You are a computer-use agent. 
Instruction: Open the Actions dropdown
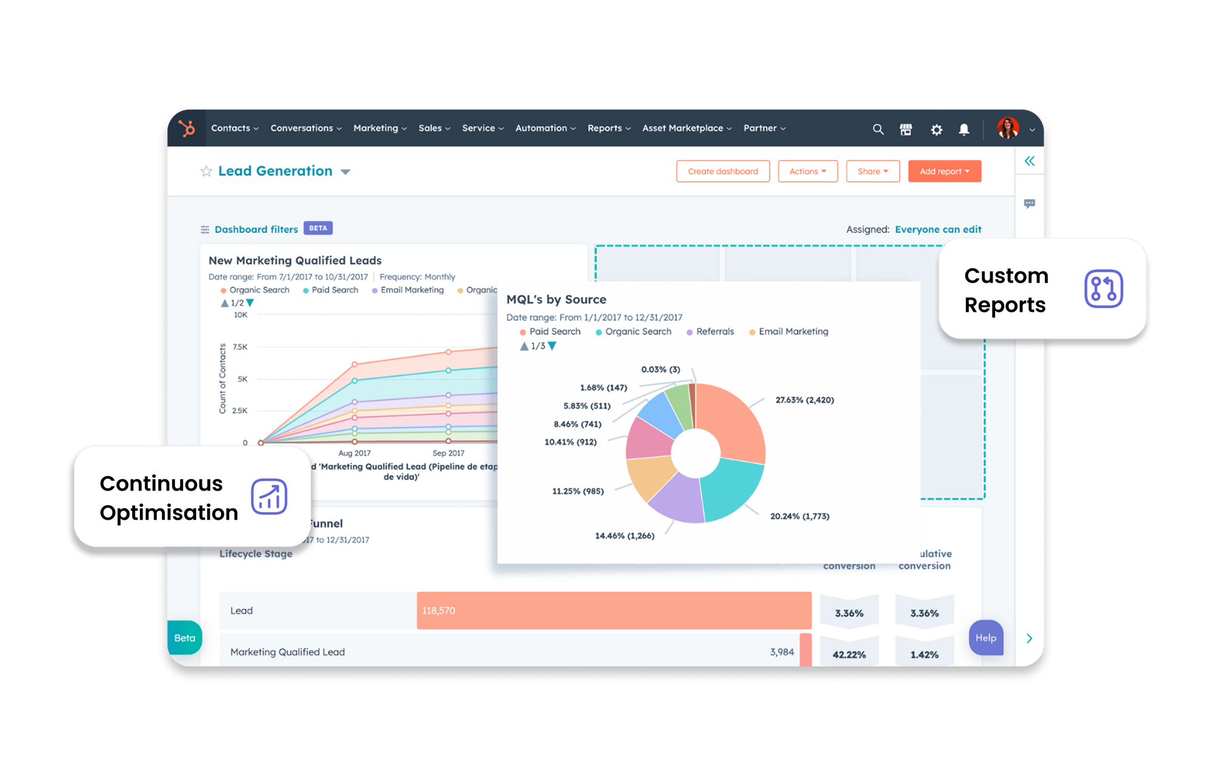[808, 170]
